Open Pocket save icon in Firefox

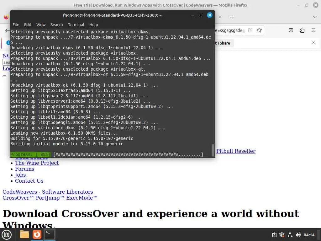coord(291,30)
